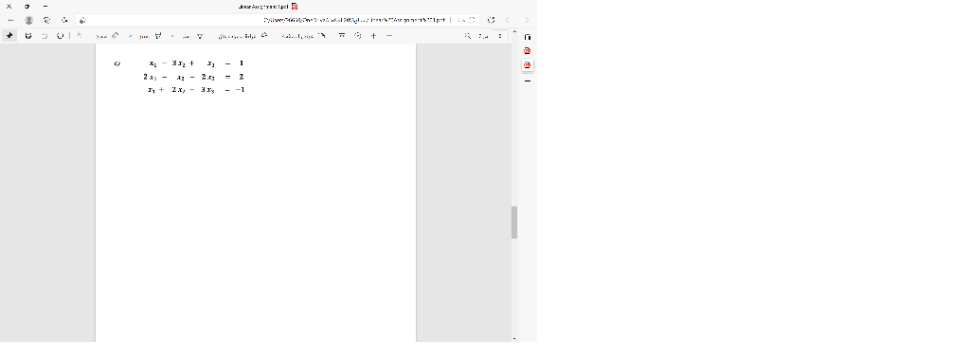Viewport: 970px width, 358px height.
Task: Click the fit to width icon
Action: coord(341,36)
